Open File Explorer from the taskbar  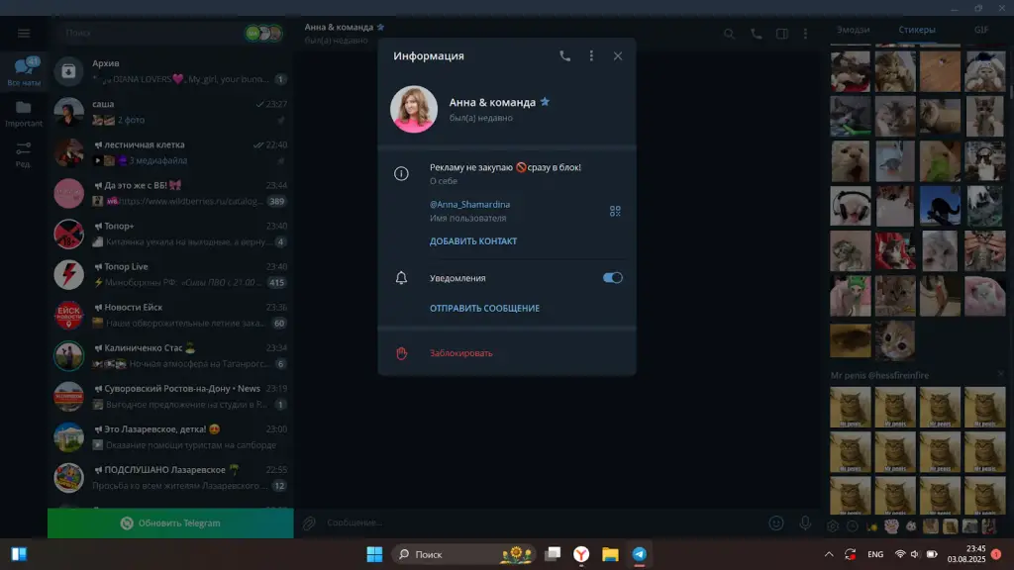tap(610, 554)
